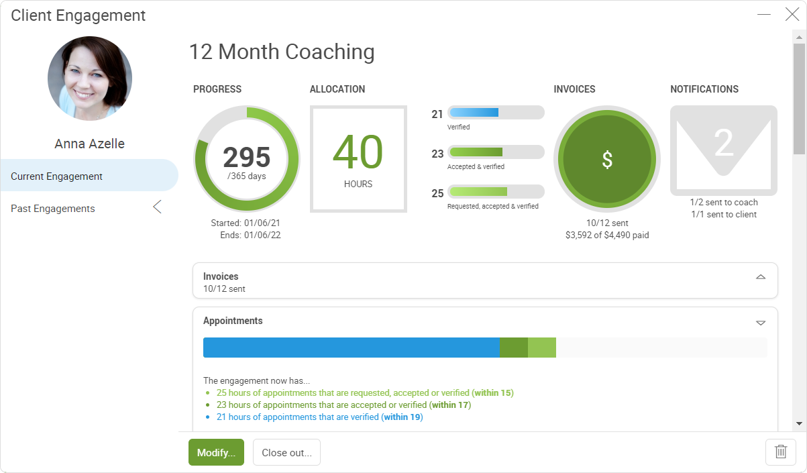The height and width of the screenshot is (473, 807).
Task: Click the green invoices dollar icon
Action: (x=606, y=159)
